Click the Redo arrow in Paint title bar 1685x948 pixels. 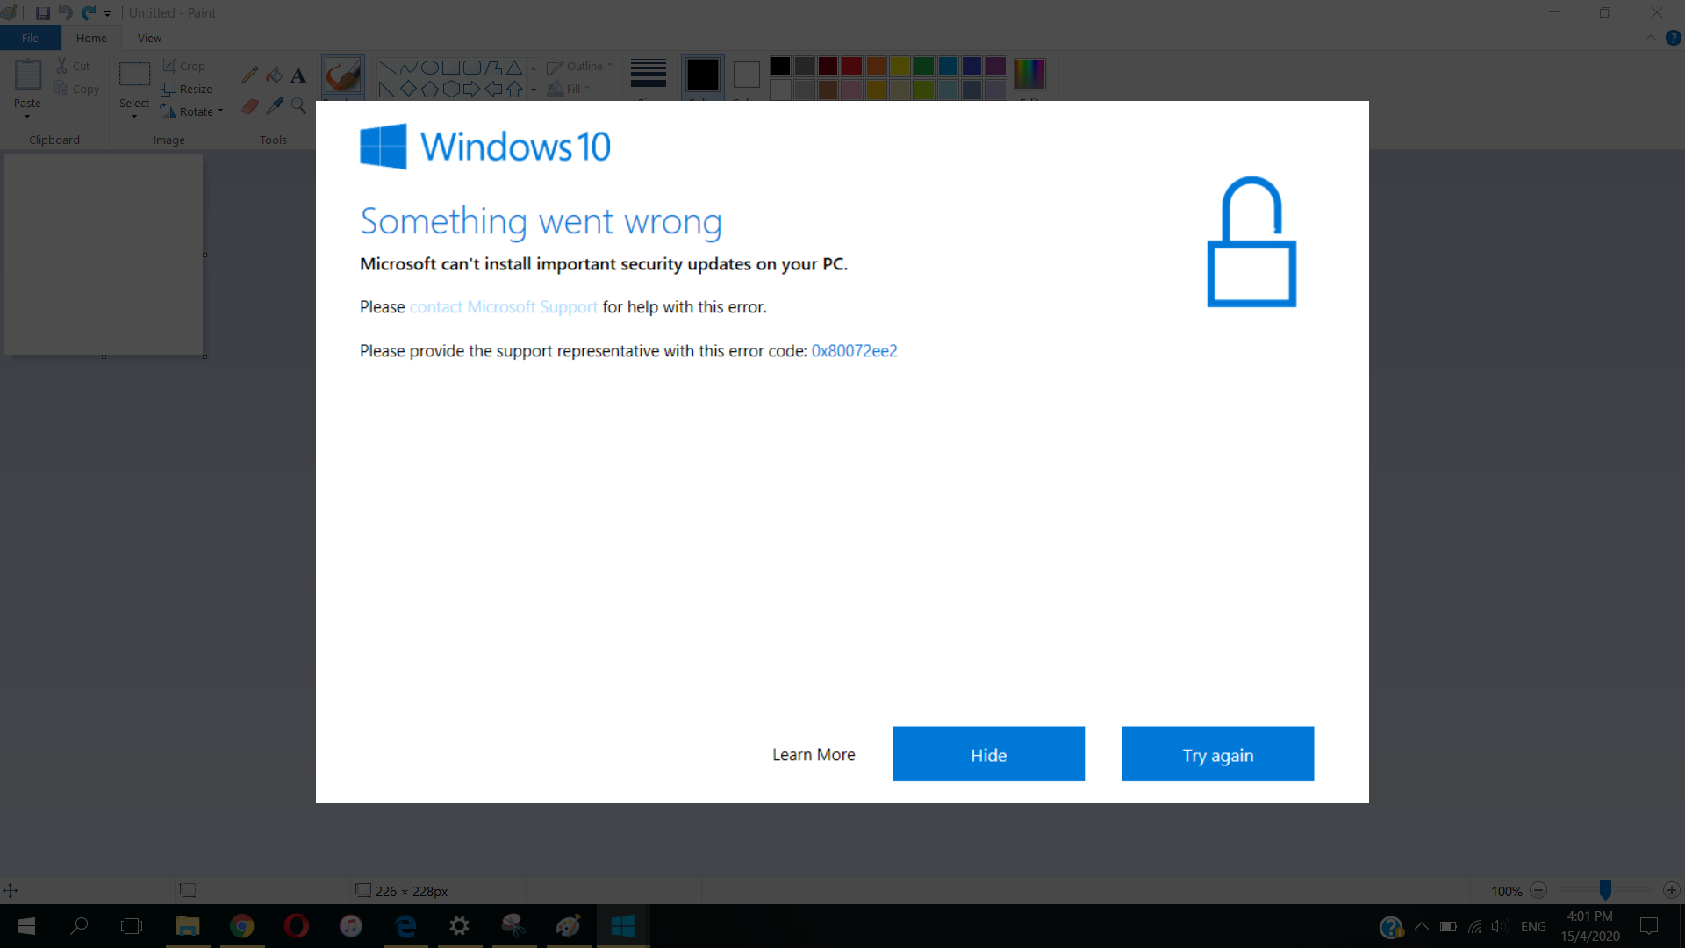tap(88, 13)
